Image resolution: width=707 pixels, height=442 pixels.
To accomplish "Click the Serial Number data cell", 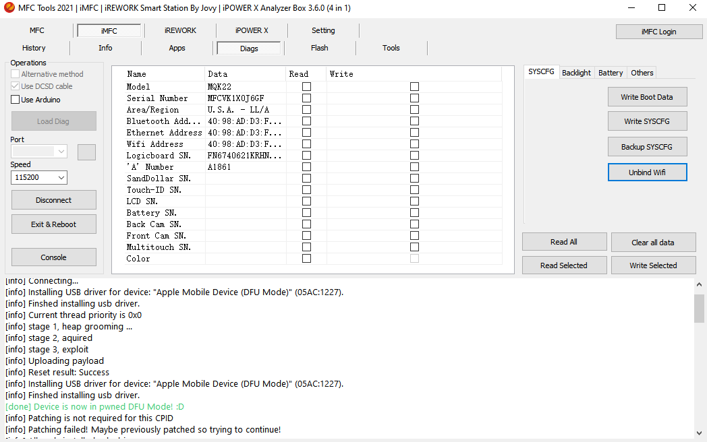I will [244, 98].
